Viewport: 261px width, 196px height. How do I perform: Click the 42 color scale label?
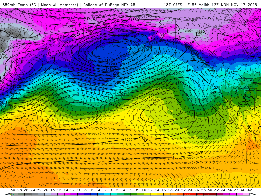click(x=249, y=190)
